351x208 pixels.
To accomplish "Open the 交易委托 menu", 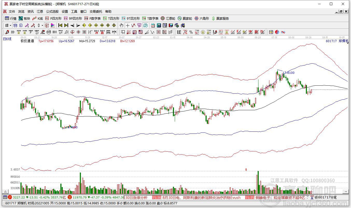I will [x=96, y=12].
